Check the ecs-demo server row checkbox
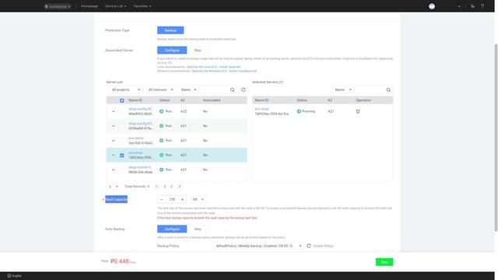 click(x=121, y=141)
